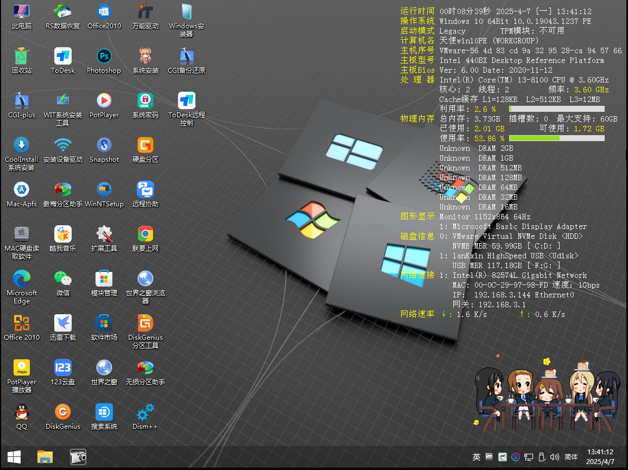Launch the 微信 WeChat icon
628x470 pixels.
click(x=63, y=283)
